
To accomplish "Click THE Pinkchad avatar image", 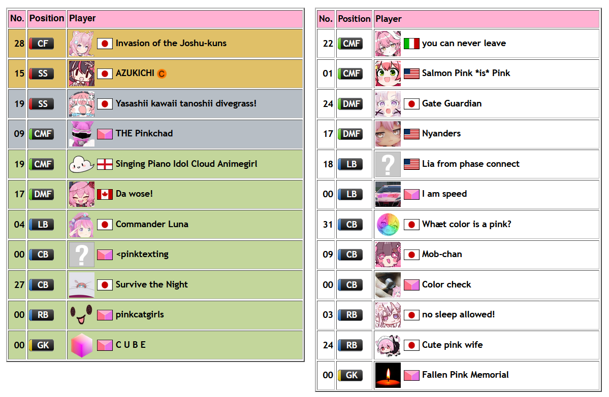I will click(x=82, y=134).
